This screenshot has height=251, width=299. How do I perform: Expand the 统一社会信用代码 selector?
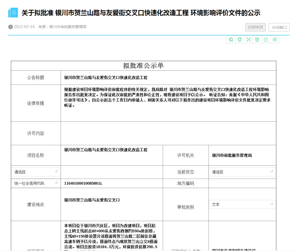pyautogui.click(x=36, y=183)
